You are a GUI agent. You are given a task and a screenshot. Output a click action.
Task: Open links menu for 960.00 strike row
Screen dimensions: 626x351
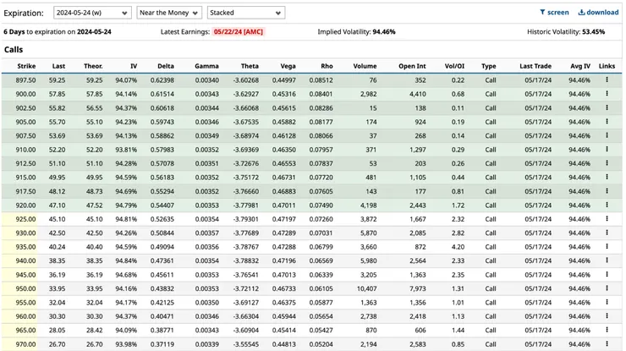(607, 315)
